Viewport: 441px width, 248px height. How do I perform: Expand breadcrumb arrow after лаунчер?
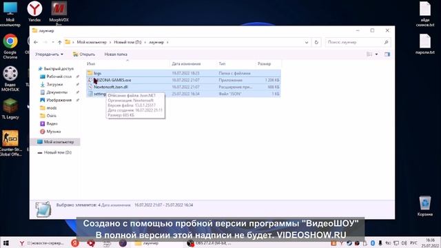(x=167, y=42)
